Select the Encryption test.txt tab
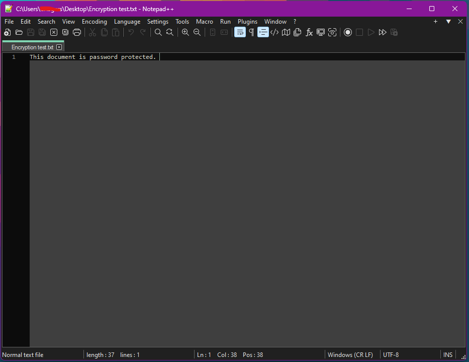The width and height of the screenshot is (469, 362). click(x=32, y=47)
